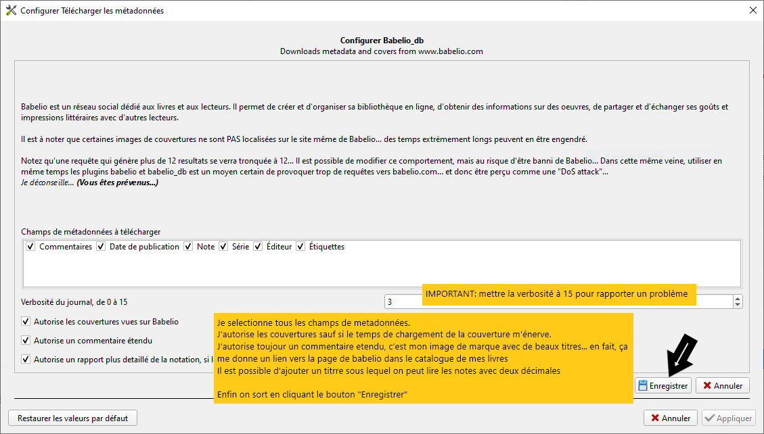Click the 'Verbosité du journal, de 0 à 15' label
Image resolution: width=764 pixels, height=434 pixels.
coord(74,302)
